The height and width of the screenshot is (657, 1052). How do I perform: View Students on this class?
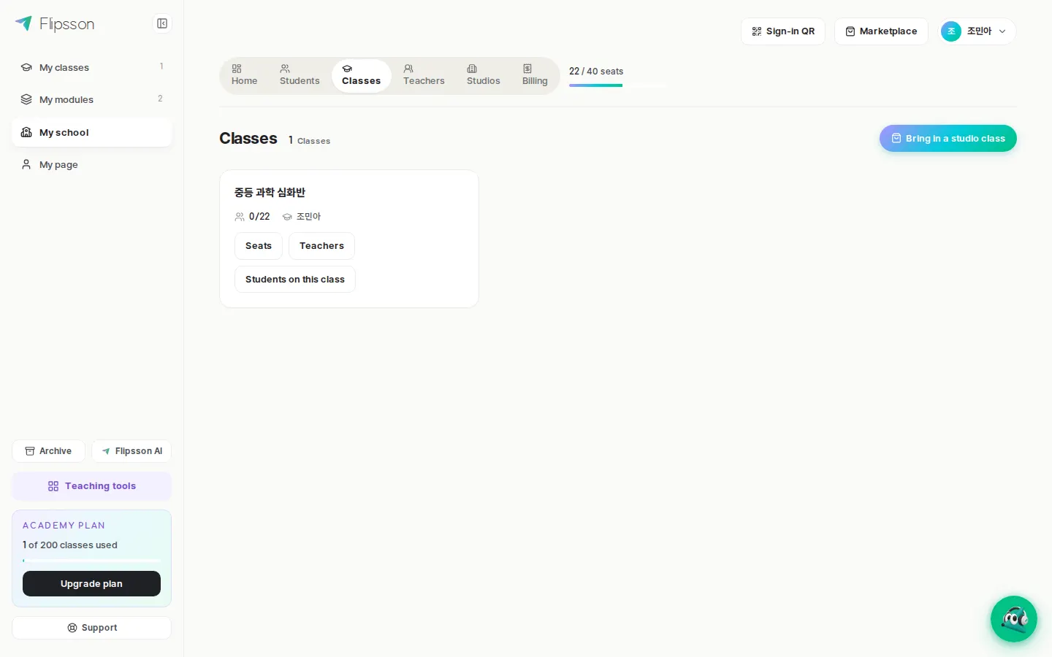coord(295,280)
